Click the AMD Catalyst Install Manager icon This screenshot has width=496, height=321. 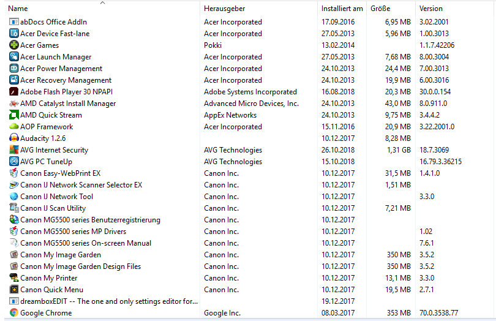(x=14, y=103)
